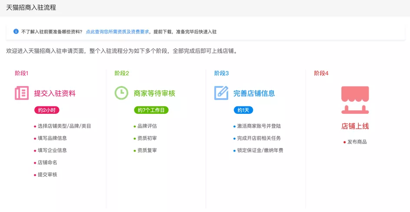Select the 店铺上线 heading
This screenshot has width=410, height=212.
[355, 126]
